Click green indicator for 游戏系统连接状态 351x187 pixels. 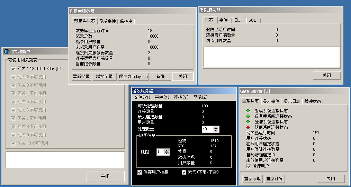(x=248, y=111)
